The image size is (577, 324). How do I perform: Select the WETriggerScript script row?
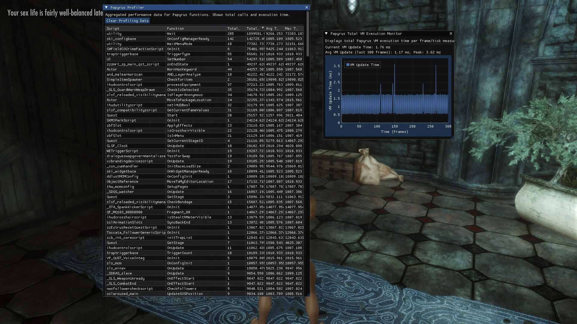click(204, 151)
